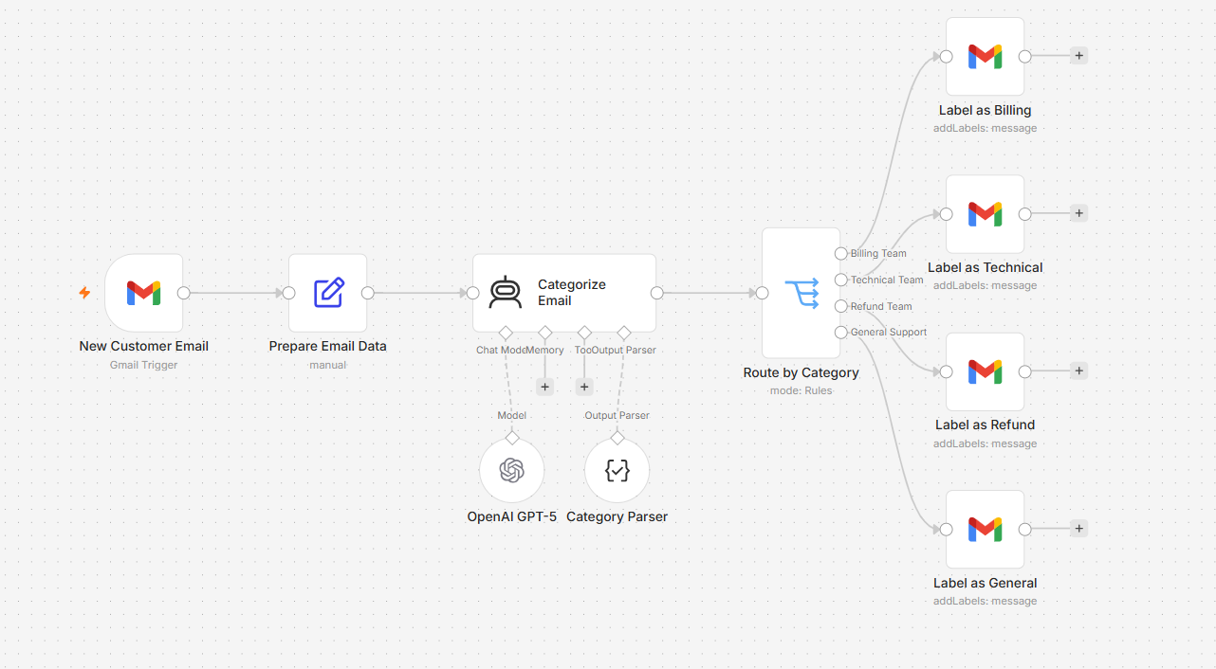Click the Output Parser diamond connector
The height and width of the screenshot is (669, 1216).
[624, 333]
